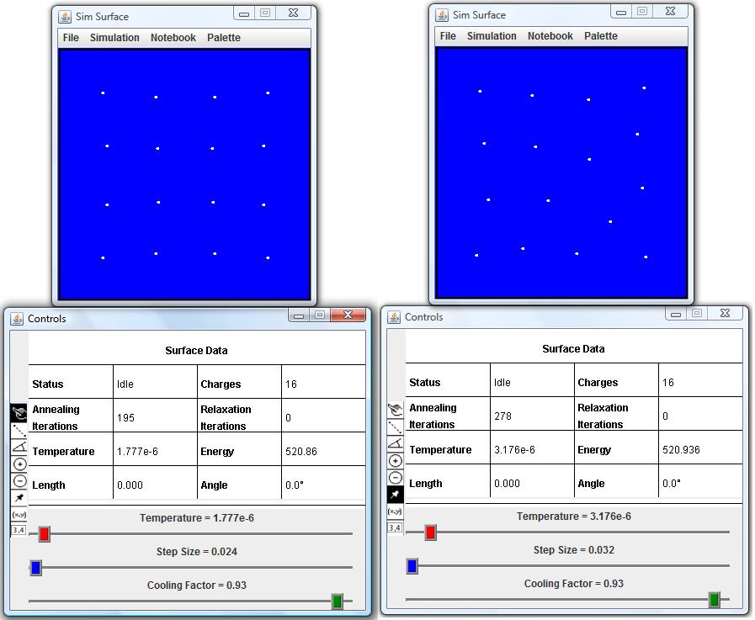This screenshot has height=620, width=755.
Task: Click Length value 0.000 in left Controls
Action: click(x=130, y=485)
